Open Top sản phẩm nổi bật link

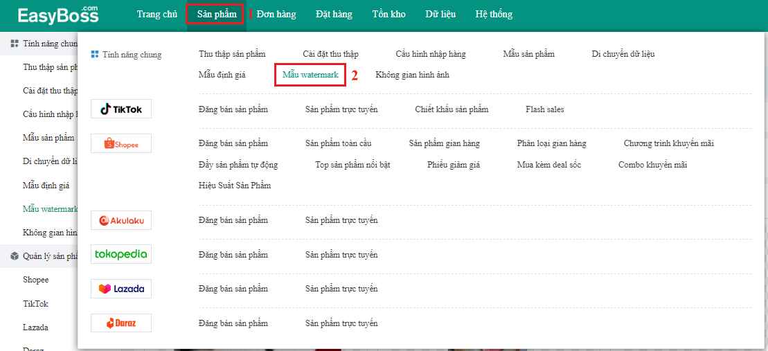[352, 165]
